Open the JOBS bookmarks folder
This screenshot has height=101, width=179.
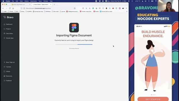[x=4, y=12]
